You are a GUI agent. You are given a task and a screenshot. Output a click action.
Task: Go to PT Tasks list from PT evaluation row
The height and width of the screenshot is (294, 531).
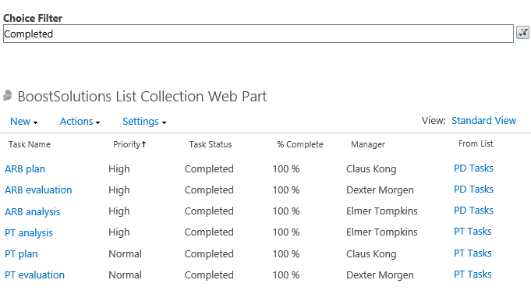click(473, 274)
